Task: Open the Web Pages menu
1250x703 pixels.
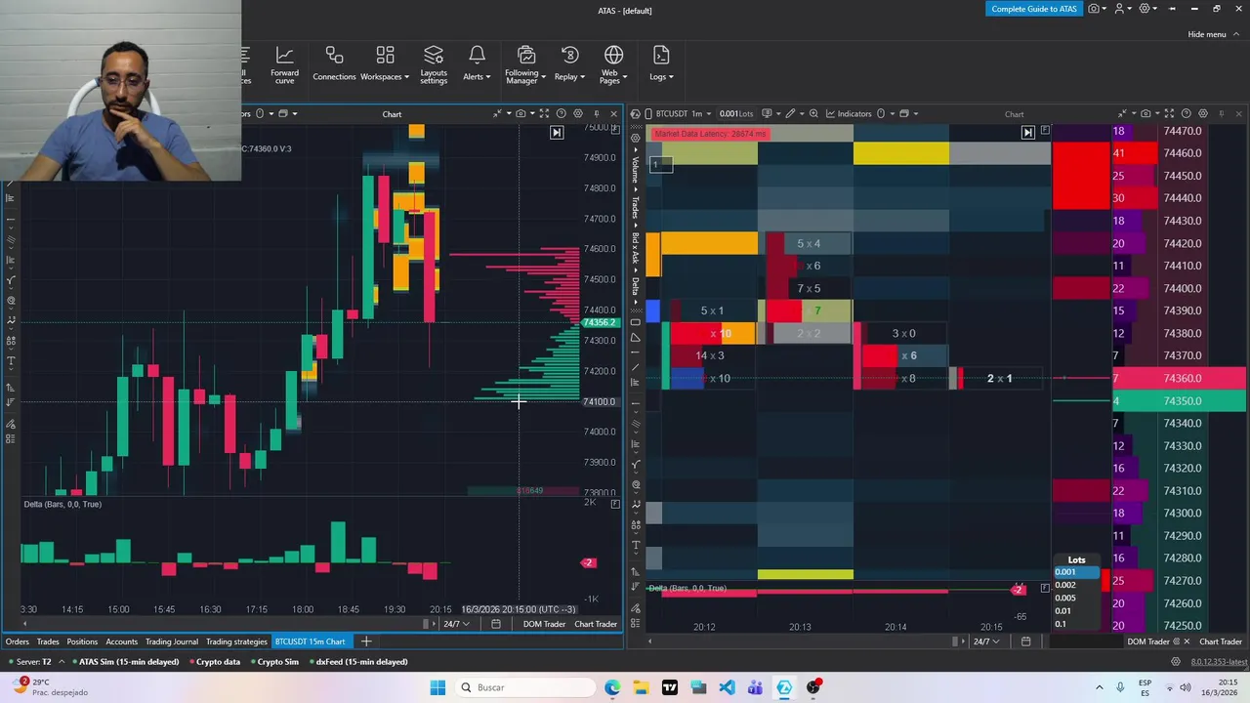Action: tap(612, 65)
